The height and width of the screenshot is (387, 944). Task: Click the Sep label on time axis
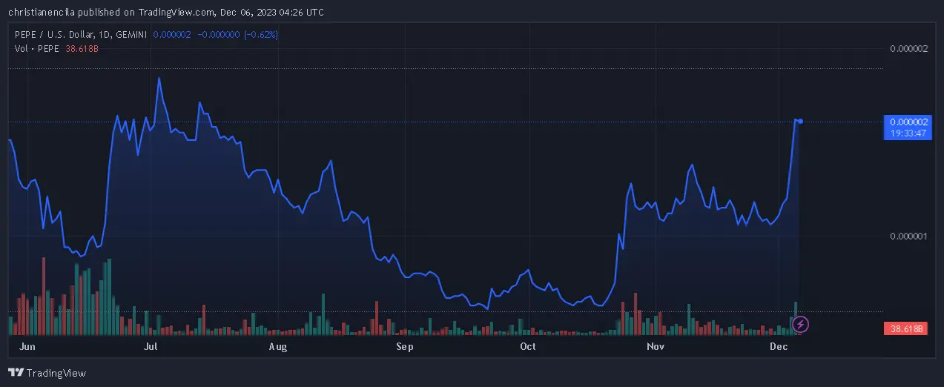click(x=404, y=346)
